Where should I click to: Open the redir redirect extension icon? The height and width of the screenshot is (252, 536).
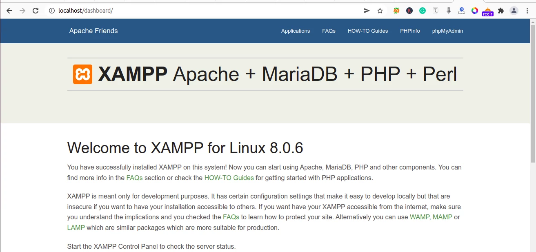pyautogui.click(x=488, y=11)
